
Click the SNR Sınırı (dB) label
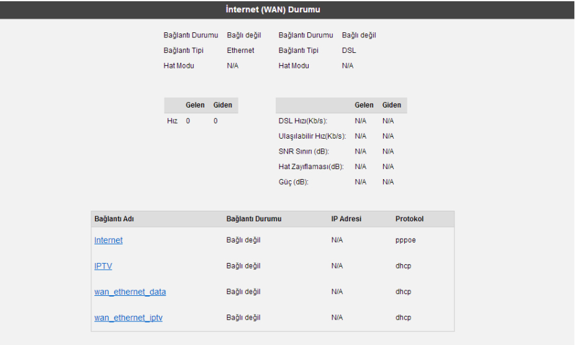[304, 151]
